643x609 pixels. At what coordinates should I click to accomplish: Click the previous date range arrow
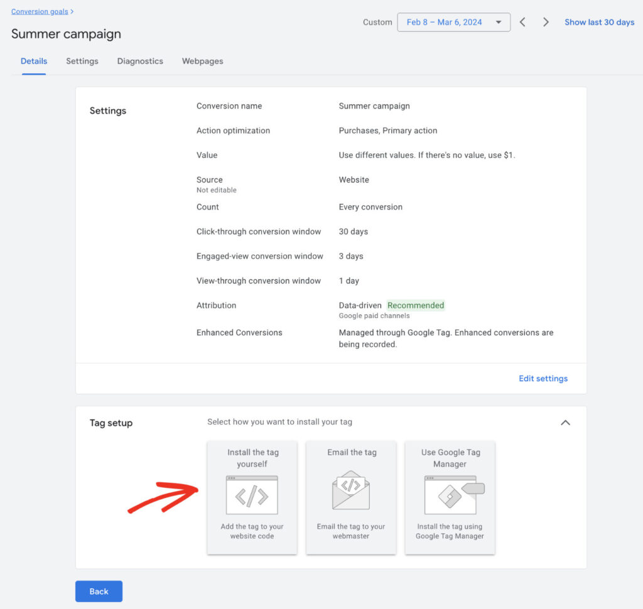pyautogui.click(x=522, y=21)
